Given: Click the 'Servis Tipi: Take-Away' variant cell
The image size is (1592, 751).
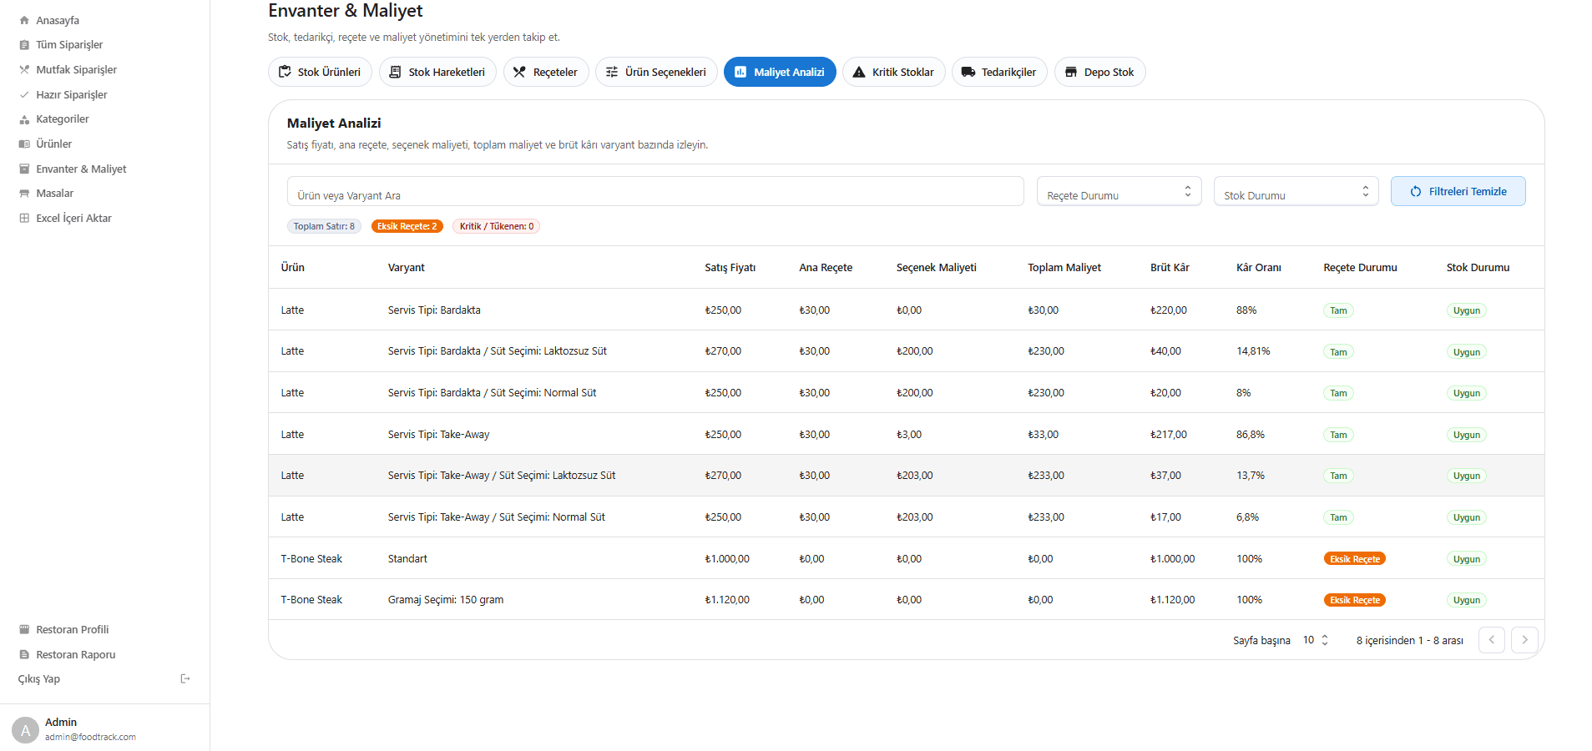Looking at the screenshot, I should click(x=439, y=434).
